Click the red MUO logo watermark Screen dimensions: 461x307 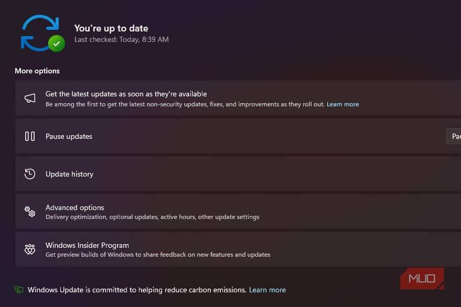point(422,279)
